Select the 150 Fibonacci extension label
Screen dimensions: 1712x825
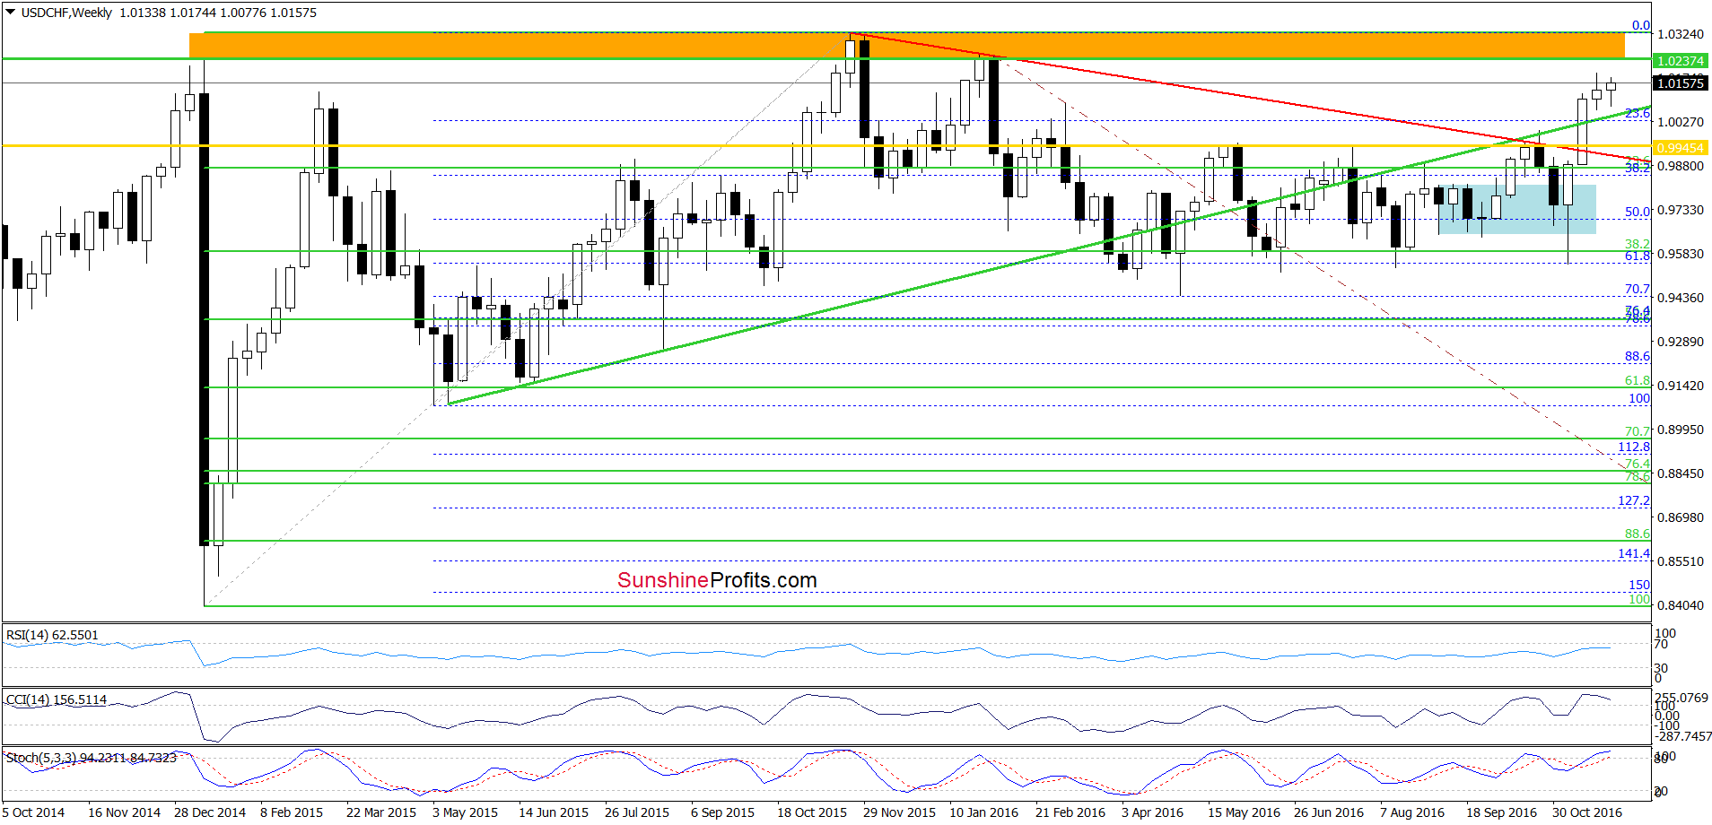click(1639, 585)
